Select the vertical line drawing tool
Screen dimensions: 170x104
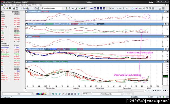[x=123, y=8]
